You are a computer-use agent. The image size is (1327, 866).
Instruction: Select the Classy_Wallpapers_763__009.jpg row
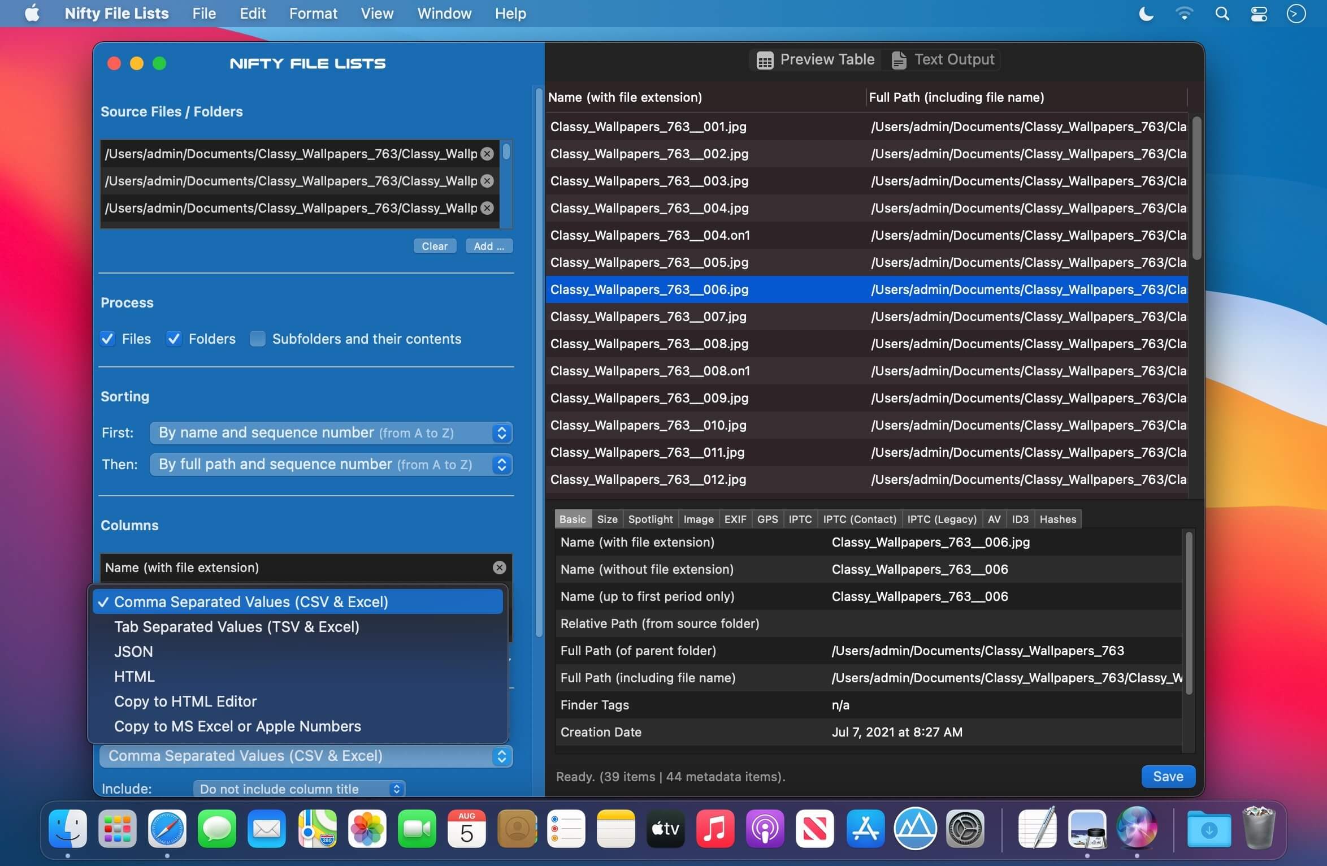pyautogui.click(x=649, y=398)
